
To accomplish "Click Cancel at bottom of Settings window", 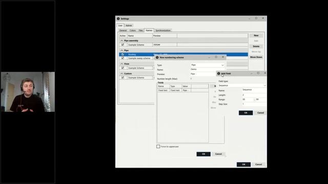I will tap(258, 165).
